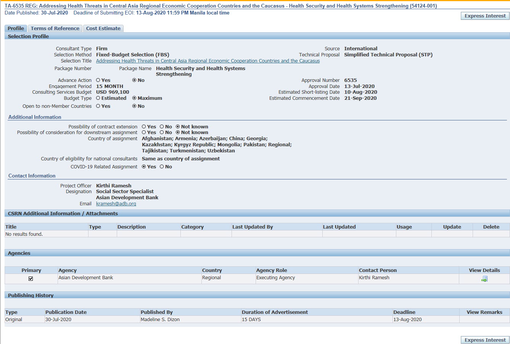Select No for possibility of downstream assignment

(162, 133)
